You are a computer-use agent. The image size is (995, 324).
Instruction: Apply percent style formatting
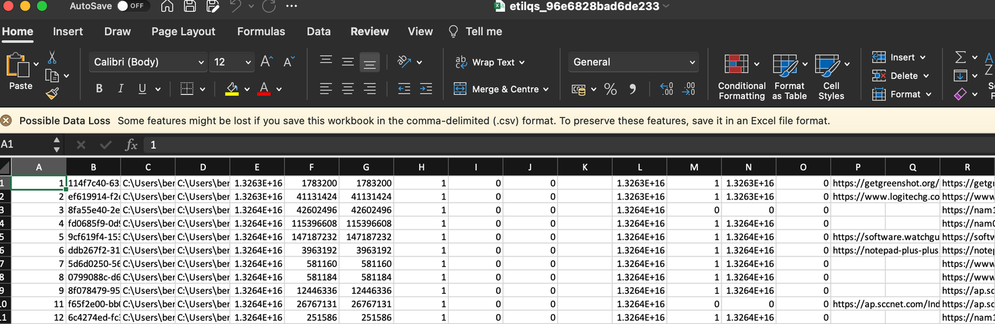pos(610,89)
